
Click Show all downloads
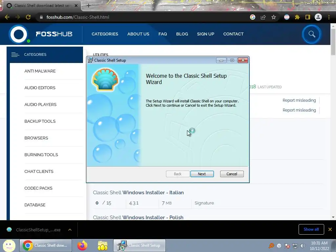[311, 229]
